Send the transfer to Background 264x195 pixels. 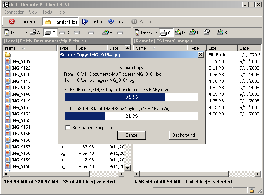click(184, 135)
